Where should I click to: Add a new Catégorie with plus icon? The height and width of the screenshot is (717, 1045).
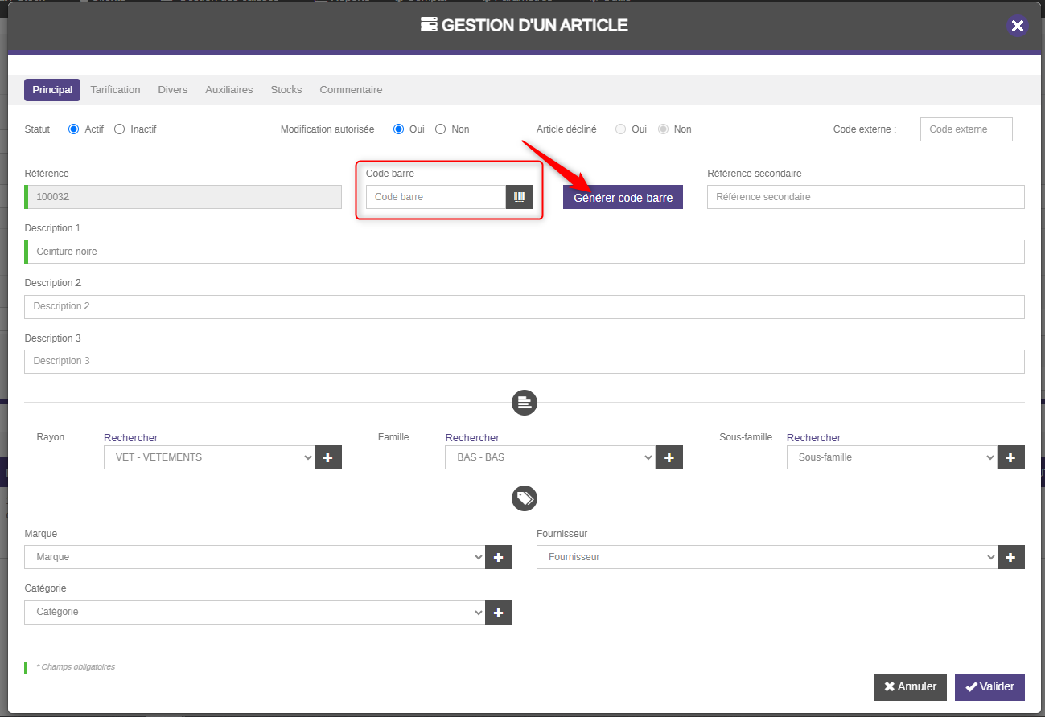(x=498, y=613)
